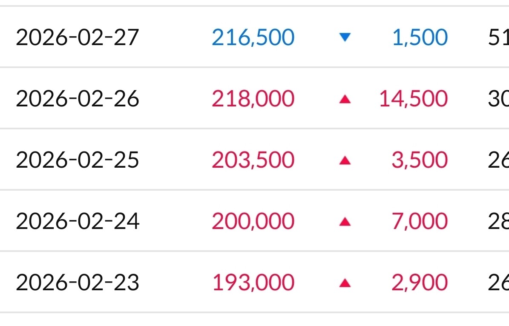
Task: Click the red up arrow for 2026-02-23
Action: (x=345, y=283)
